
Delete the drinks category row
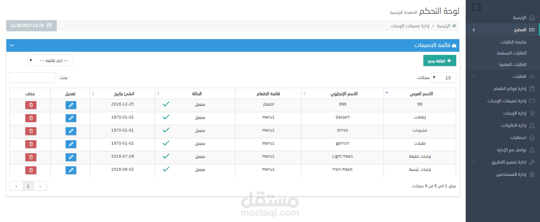pyautogui.click(x=31, y=131)
